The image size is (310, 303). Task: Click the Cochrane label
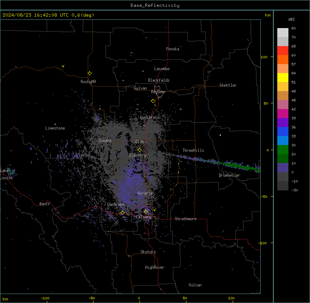coord(116,204)
